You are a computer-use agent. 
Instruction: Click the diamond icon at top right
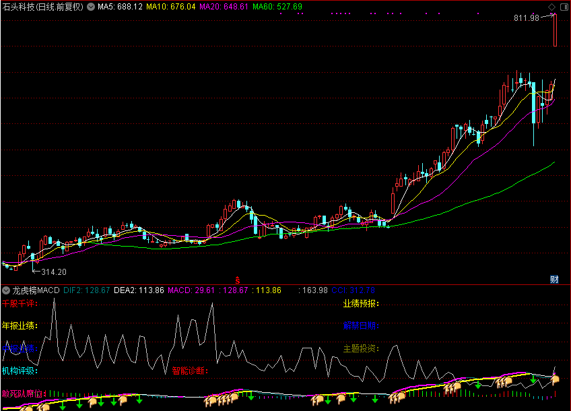point(551,6)
